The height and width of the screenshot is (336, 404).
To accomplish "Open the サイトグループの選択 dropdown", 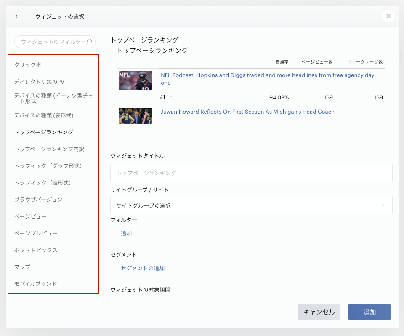I will pos(251,205).
